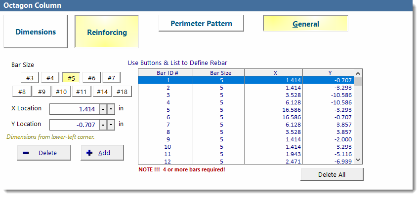Pick the #11 bar size
Screen dimensions: 420x197
click(82, 92)
